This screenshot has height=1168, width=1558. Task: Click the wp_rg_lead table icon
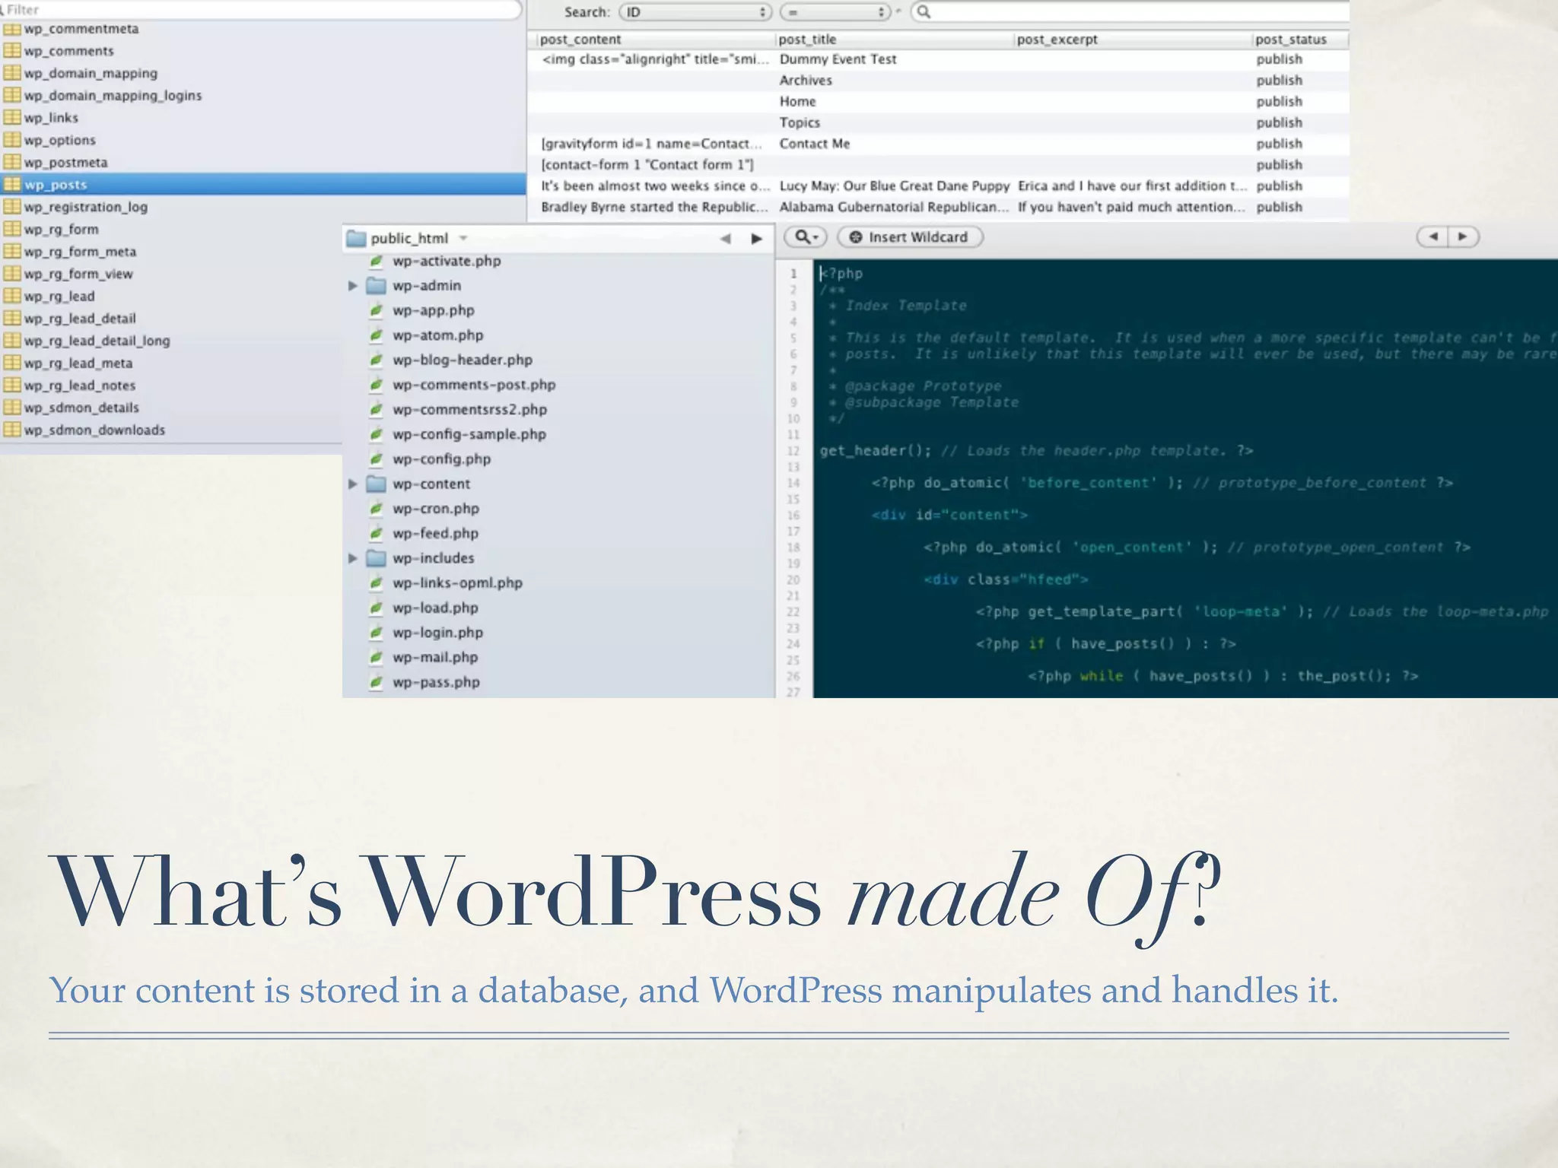tap(11, 295)
